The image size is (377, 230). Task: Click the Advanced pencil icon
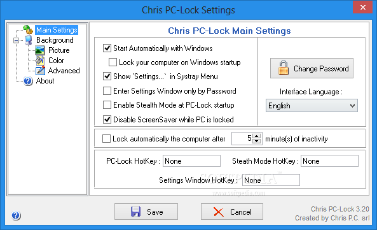point(40,70)
